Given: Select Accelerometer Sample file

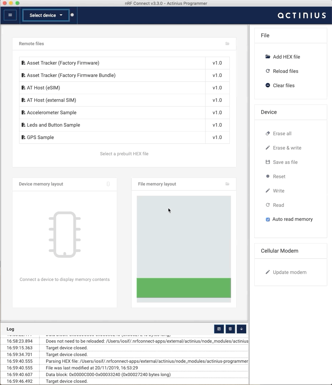Looking at the screenshot, I should click(124, 113).
